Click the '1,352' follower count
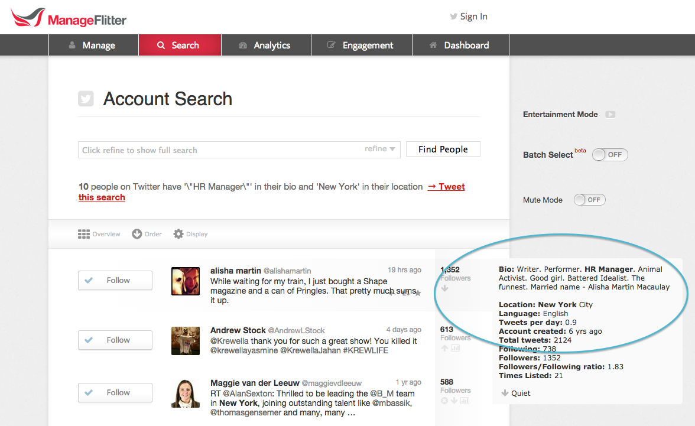This screenshot has height=426, width=695. pyautogui.click(x=450, y=270)
